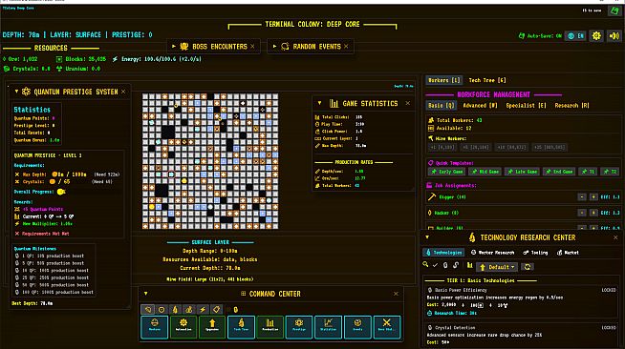
Task: Toggle Auto-Save ON indicator
Action: (x=540, y=36)
